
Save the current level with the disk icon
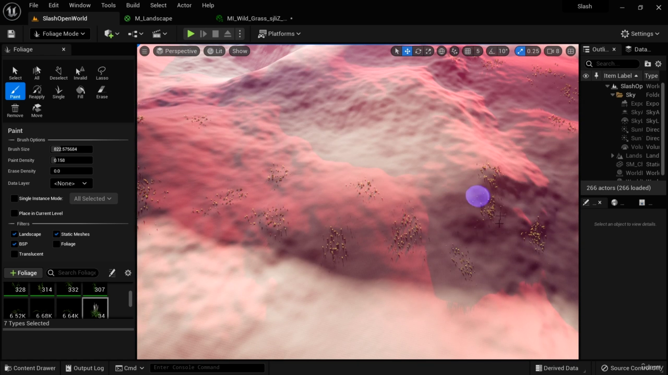[x=11, y=34]
